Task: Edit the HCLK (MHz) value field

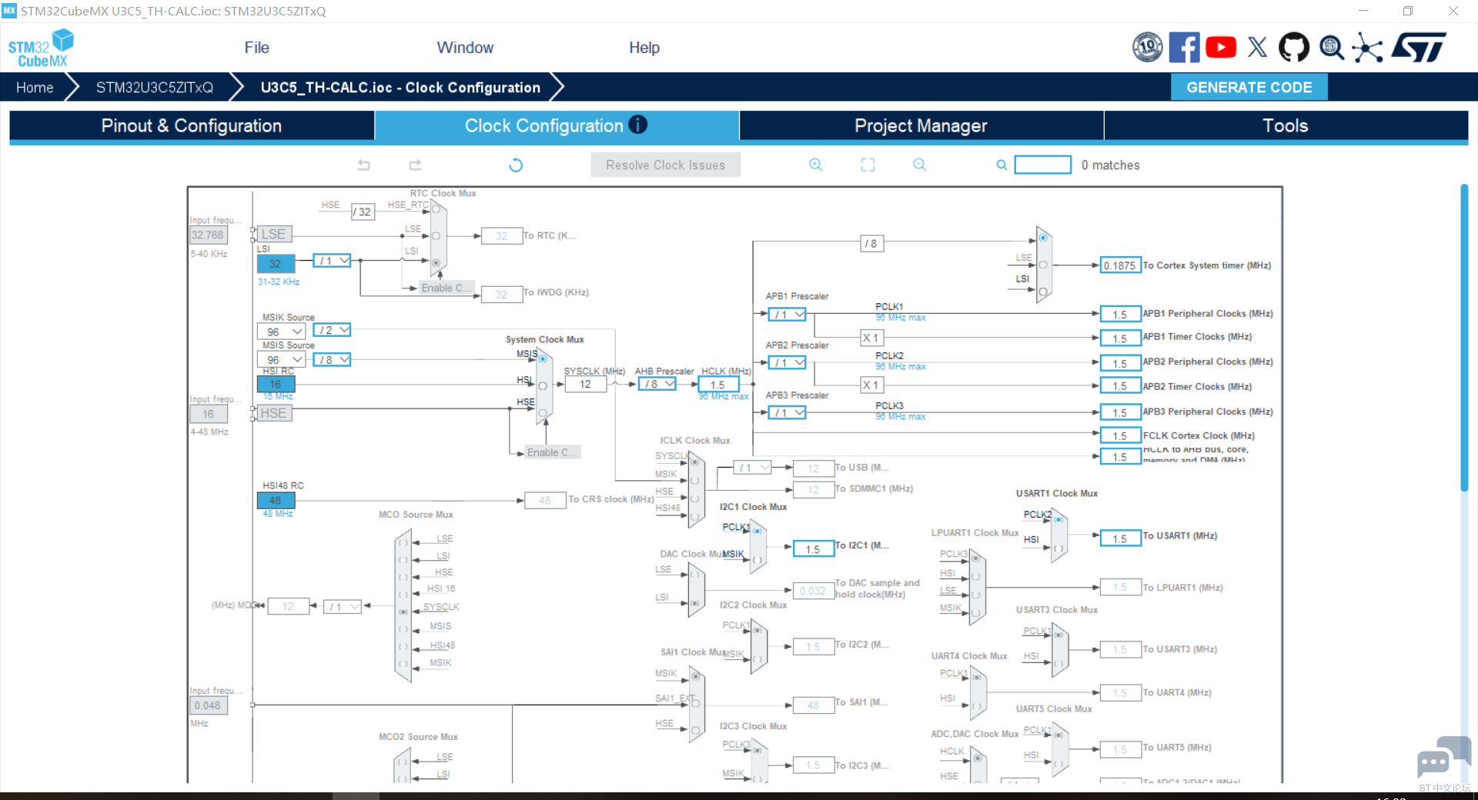Action: coord(717,385)
